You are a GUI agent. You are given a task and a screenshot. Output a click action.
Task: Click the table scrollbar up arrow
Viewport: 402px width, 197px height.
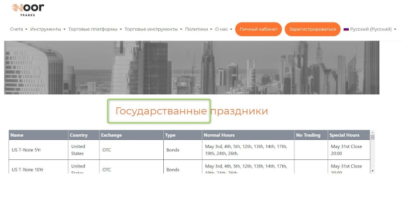[372, 132]
